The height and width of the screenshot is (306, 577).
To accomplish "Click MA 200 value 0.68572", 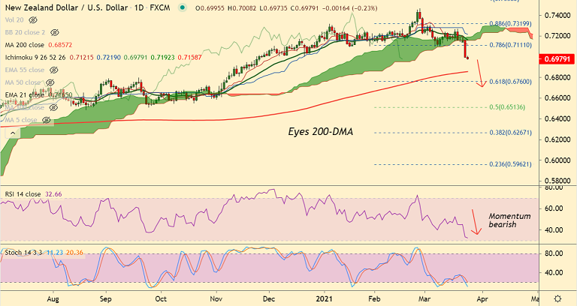I will coord(60,45).
